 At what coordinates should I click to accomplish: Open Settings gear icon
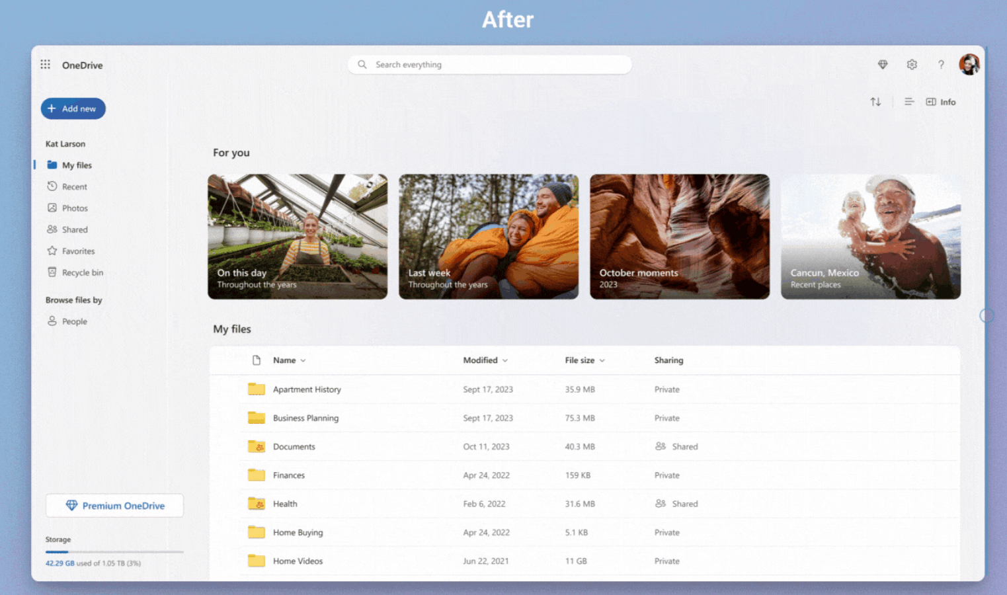(x=912, y=65)
